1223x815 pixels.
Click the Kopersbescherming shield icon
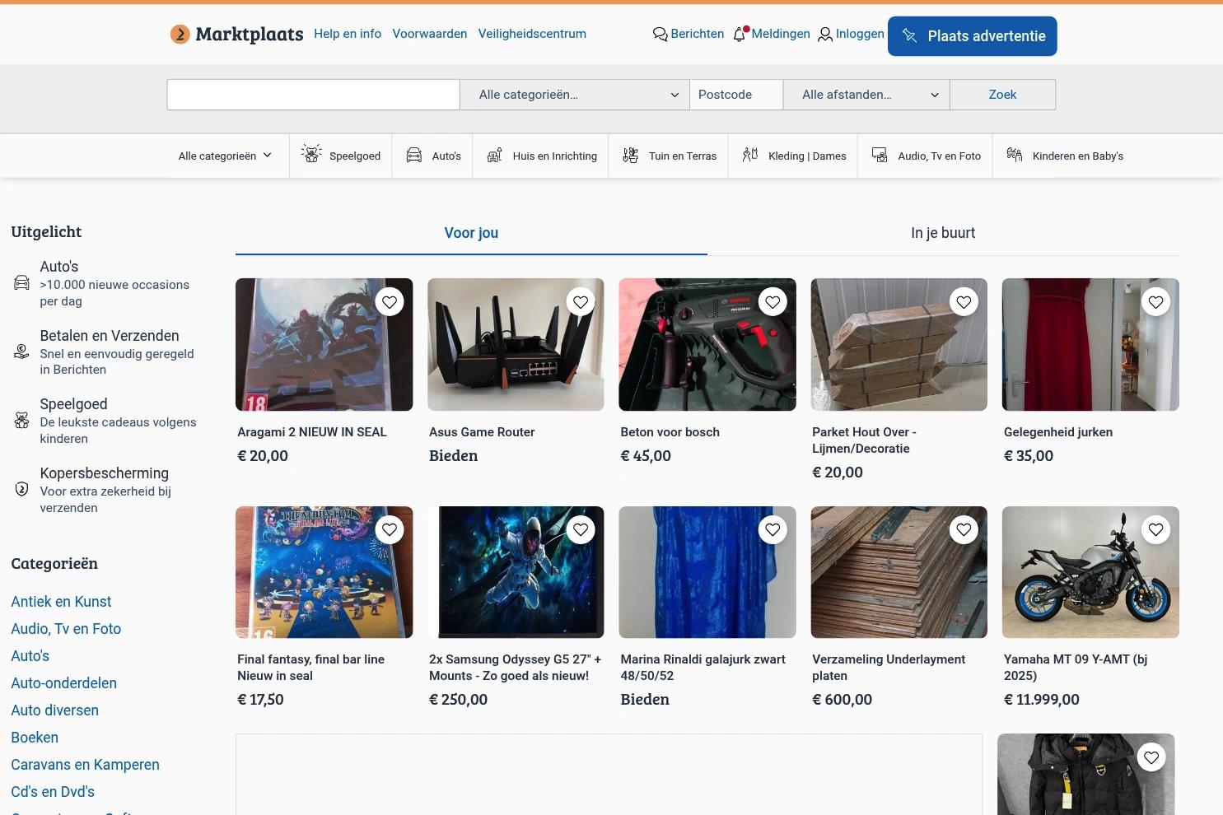[22, 490]
